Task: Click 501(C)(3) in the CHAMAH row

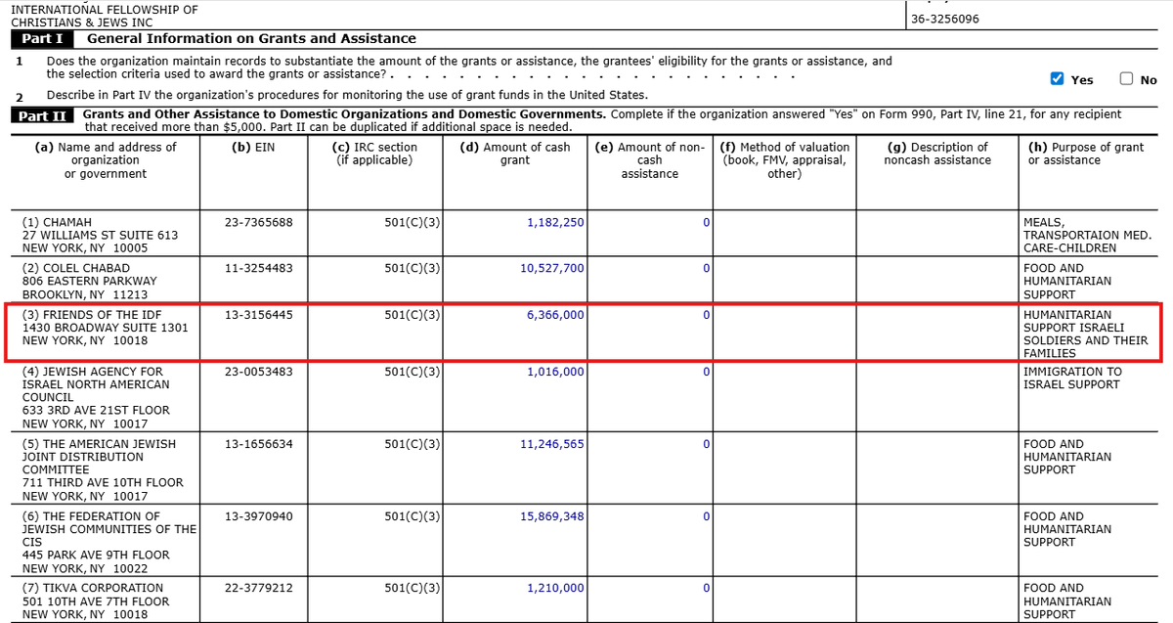Action: pyautogui.click(x=413, y=222)
